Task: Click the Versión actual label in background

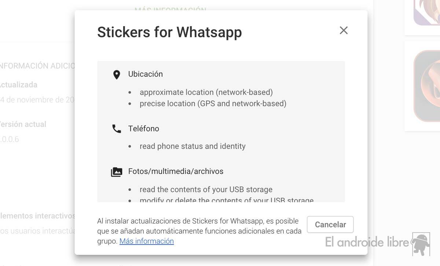Action: point(23,124)
